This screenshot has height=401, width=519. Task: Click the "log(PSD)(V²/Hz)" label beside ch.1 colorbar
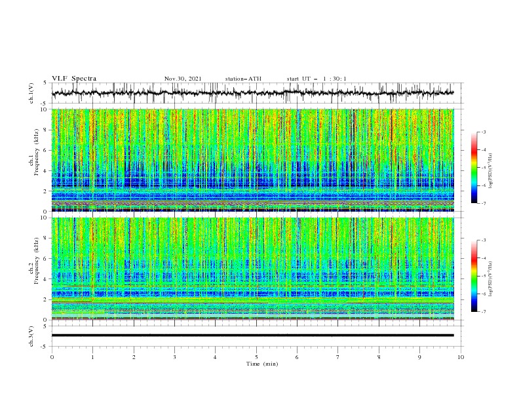pyautogui.click(x=490, y=171)
